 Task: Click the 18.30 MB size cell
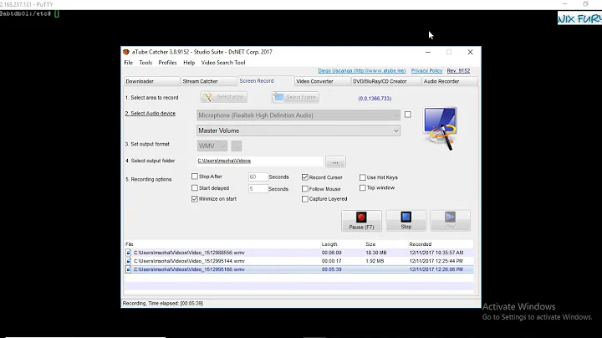point(376,253)
